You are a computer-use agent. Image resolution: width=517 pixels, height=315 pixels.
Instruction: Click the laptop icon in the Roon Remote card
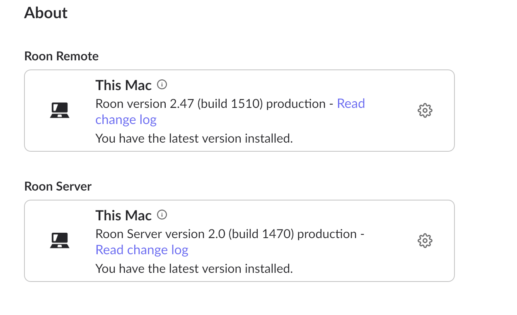(x=60, y=110)
